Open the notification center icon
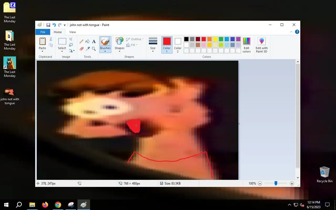This screenshot has width=336, height=210. pos(327,205)
